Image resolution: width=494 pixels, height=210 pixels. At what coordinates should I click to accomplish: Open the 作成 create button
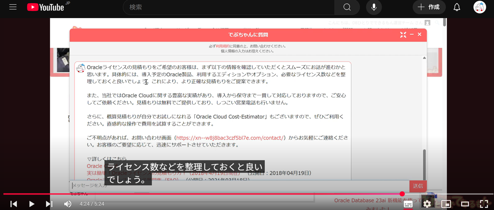coord(429,7)
